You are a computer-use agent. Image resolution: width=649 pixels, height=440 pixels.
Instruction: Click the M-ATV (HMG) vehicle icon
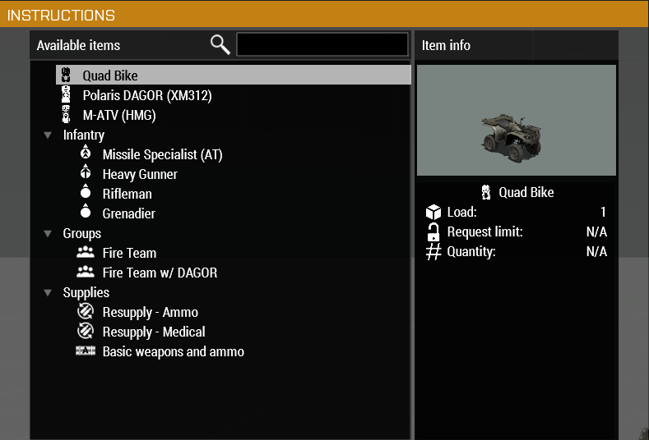[66, 114]
